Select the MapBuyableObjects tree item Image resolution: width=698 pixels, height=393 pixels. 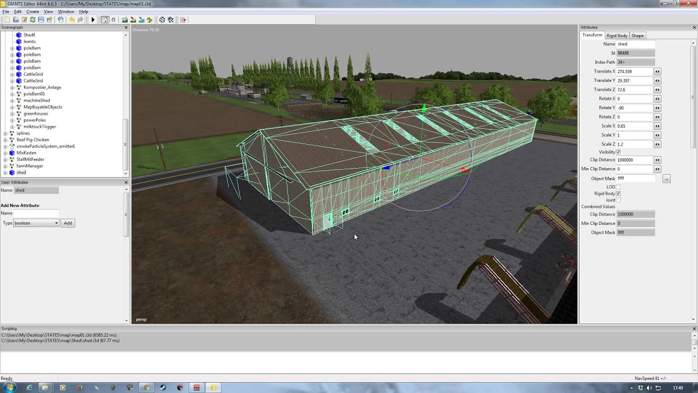click(x=43, y=107)
